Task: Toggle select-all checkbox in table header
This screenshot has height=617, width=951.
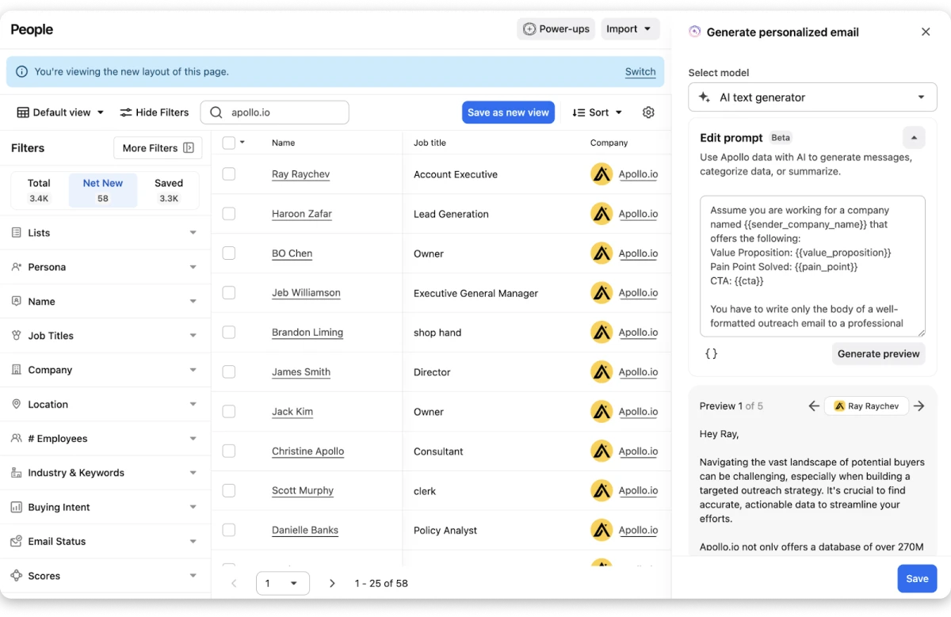Action: (229, 143)
